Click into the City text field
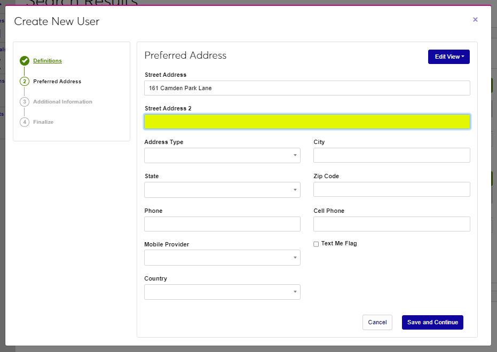Screen dimensions: 497x352 [x=391, y=156]
